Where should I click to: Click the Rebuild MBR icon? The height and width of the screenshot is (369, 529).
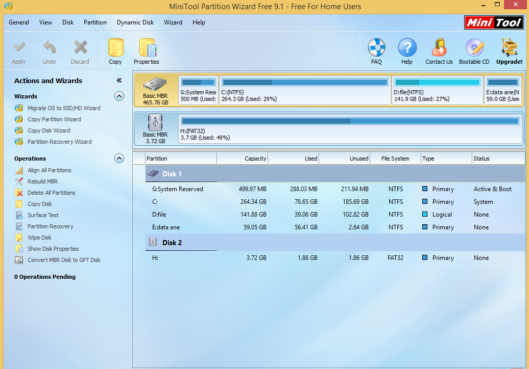(x=19, y=181)
